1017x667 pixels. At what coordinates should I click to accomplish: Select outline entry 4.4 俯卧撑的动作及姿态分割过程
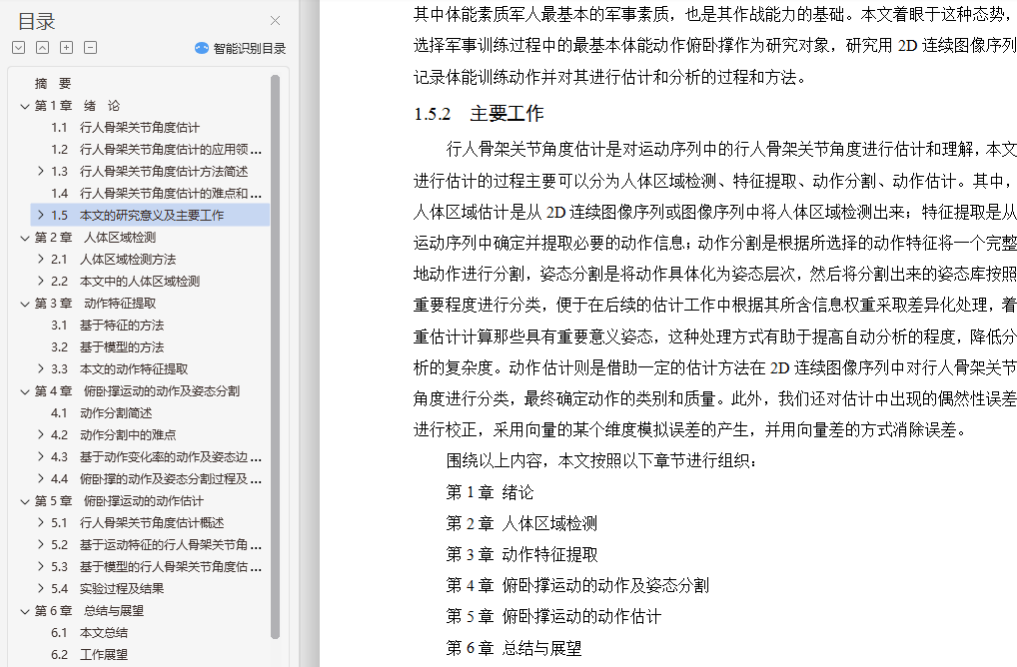coord(156,479)
